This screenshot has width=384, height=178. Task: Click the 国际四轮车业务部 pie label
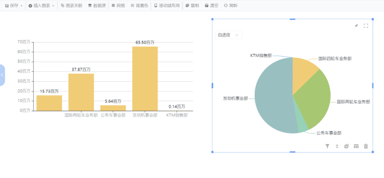coord(335,59)
